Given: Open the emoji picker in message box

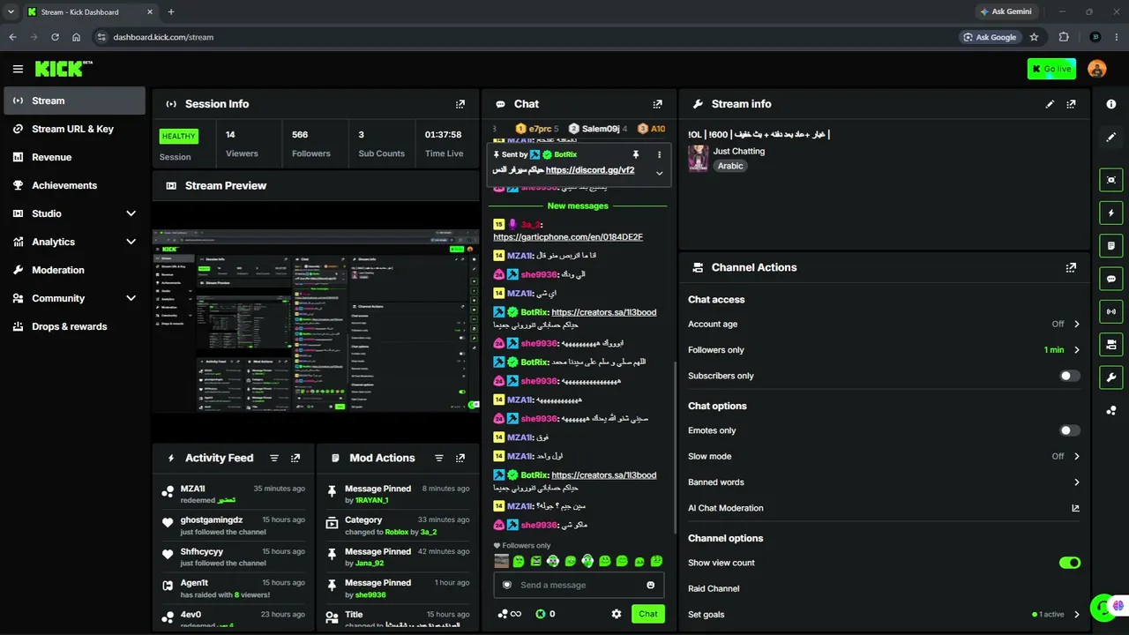Looking at the screenshot, I should 651,585.
